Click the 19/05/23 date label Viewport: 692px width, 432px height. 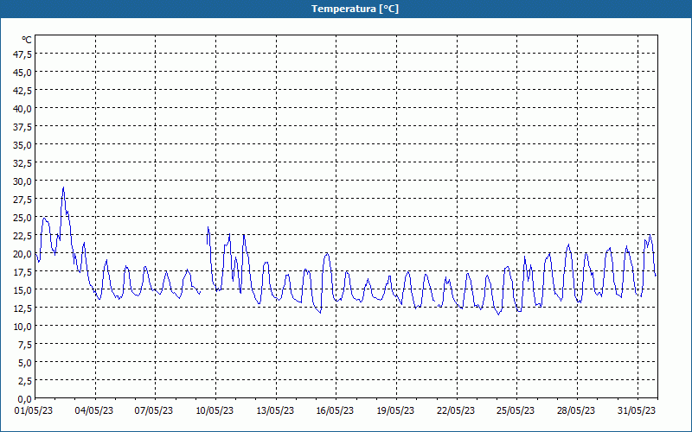click(395, 411)
